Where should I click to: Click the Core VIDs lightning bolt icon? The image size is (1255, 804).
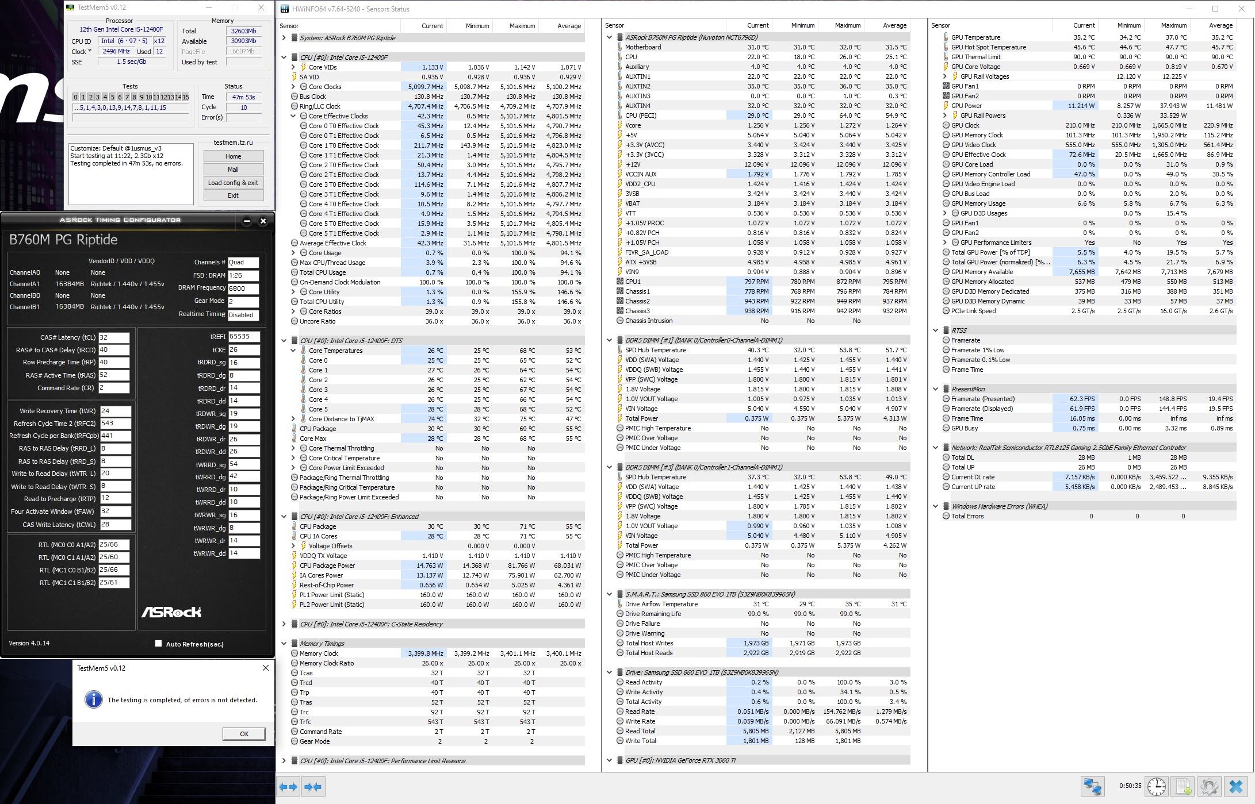click(304, 67)
